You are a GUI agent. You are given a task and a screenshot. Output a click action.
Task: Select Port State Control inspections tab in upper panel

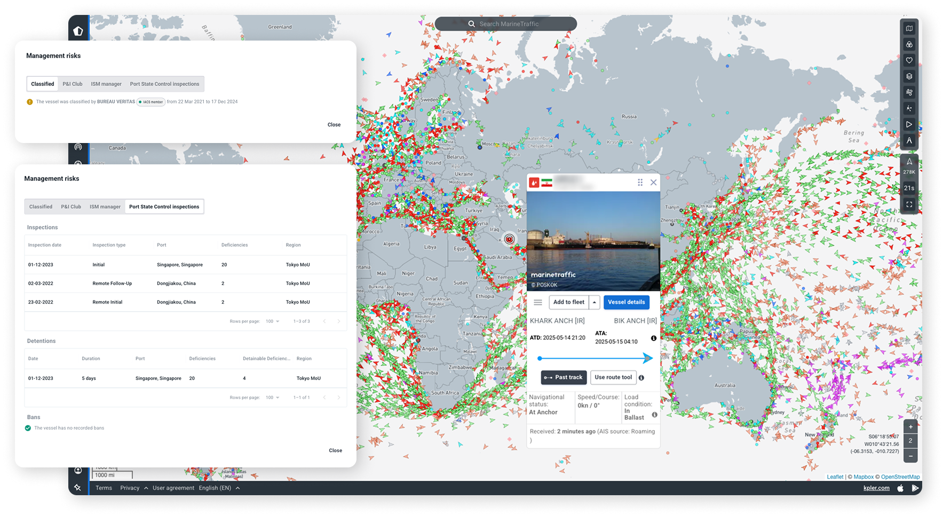tap(164, 84)
